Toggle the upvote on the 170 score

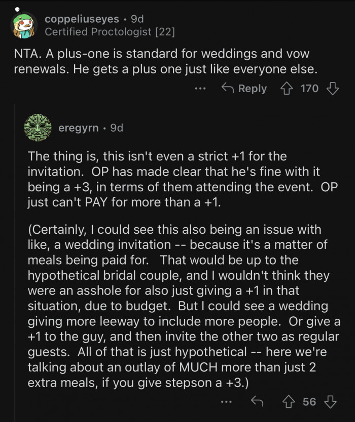coord(288,89)
